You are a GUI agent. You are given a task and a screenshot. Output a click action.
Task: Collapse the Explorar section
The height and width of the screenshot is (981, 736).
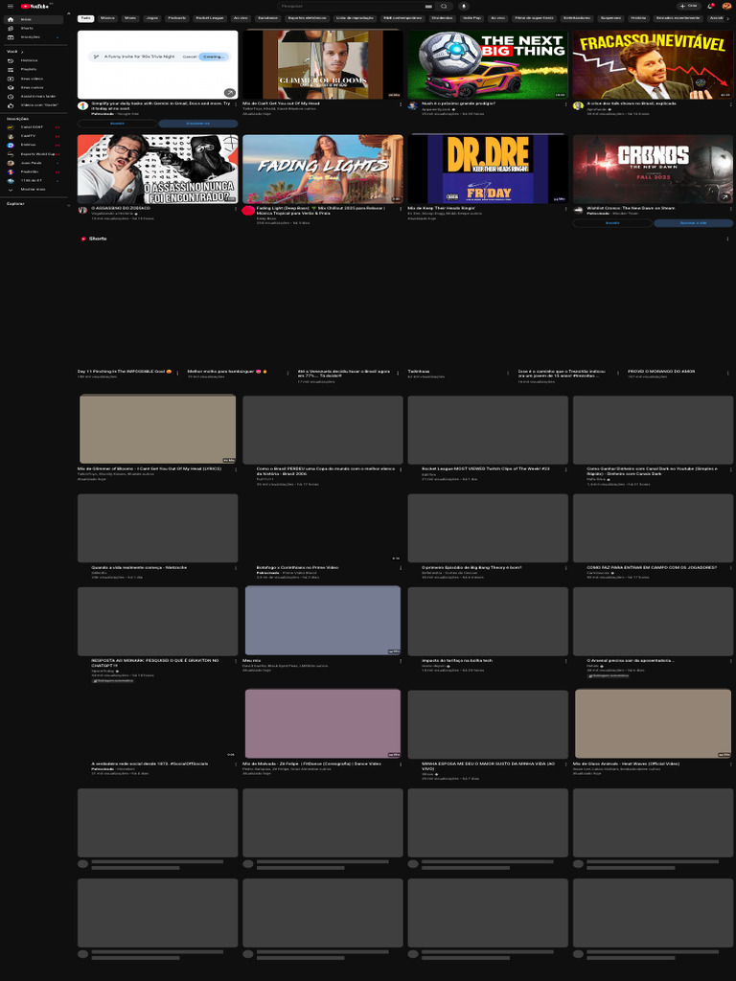(68, 203)
